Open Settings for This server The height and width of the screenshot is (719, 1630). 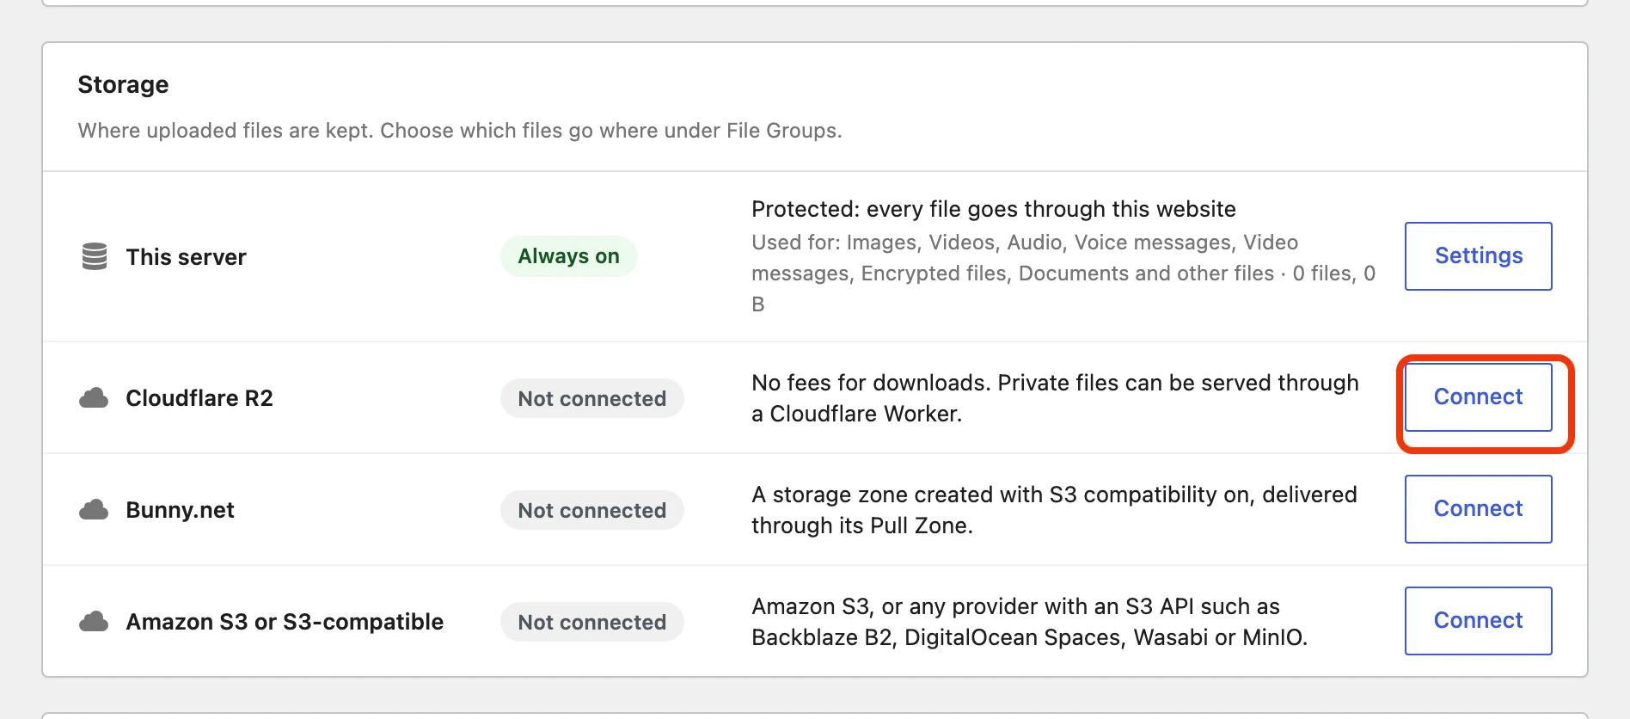coord(1478,256)
